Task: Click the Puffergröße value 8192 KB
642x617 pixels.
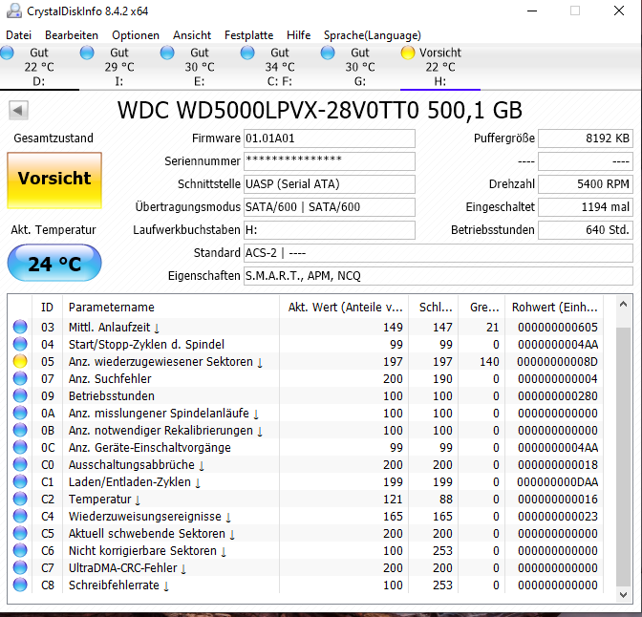Action: (x=586, y=138)
